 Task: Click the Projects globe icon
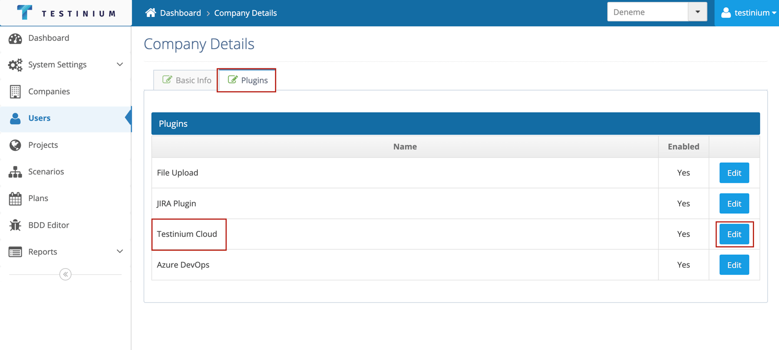15,145
